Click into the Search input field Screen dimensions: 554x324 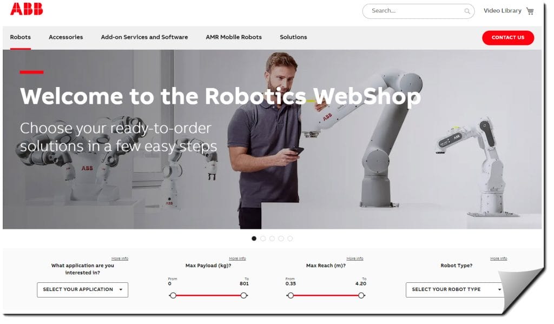pyautogui.click(x=415, y=11)
